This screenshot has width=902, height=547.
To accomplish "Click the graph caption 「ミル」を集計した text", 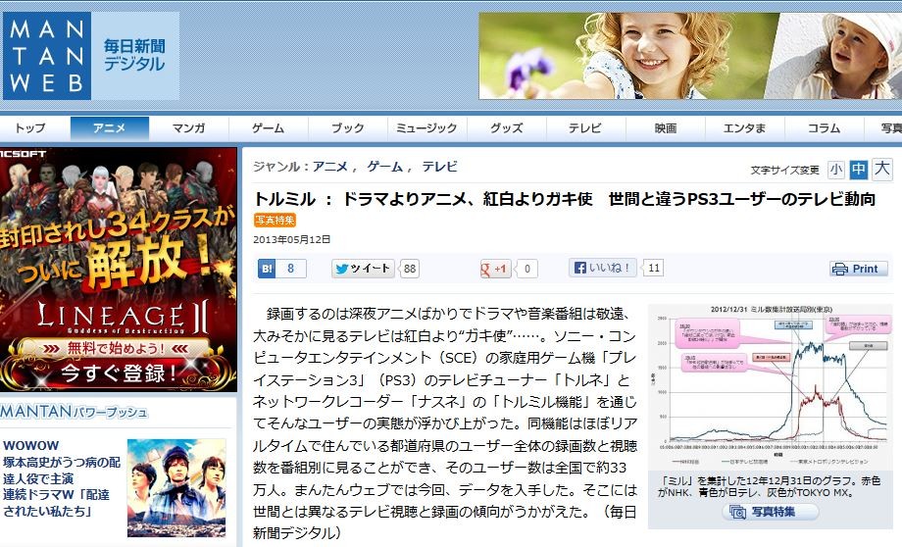I will pos(769,486).
